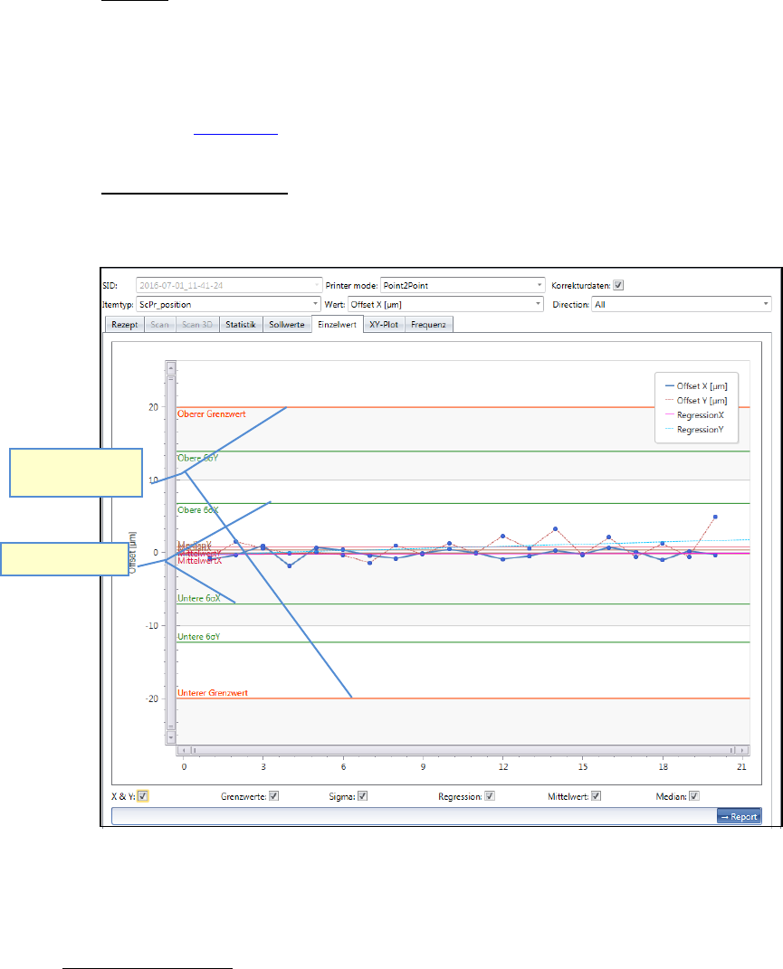Uncheck the Median checkbox
Screen dimensions: 783x969
tap(694, 796)
